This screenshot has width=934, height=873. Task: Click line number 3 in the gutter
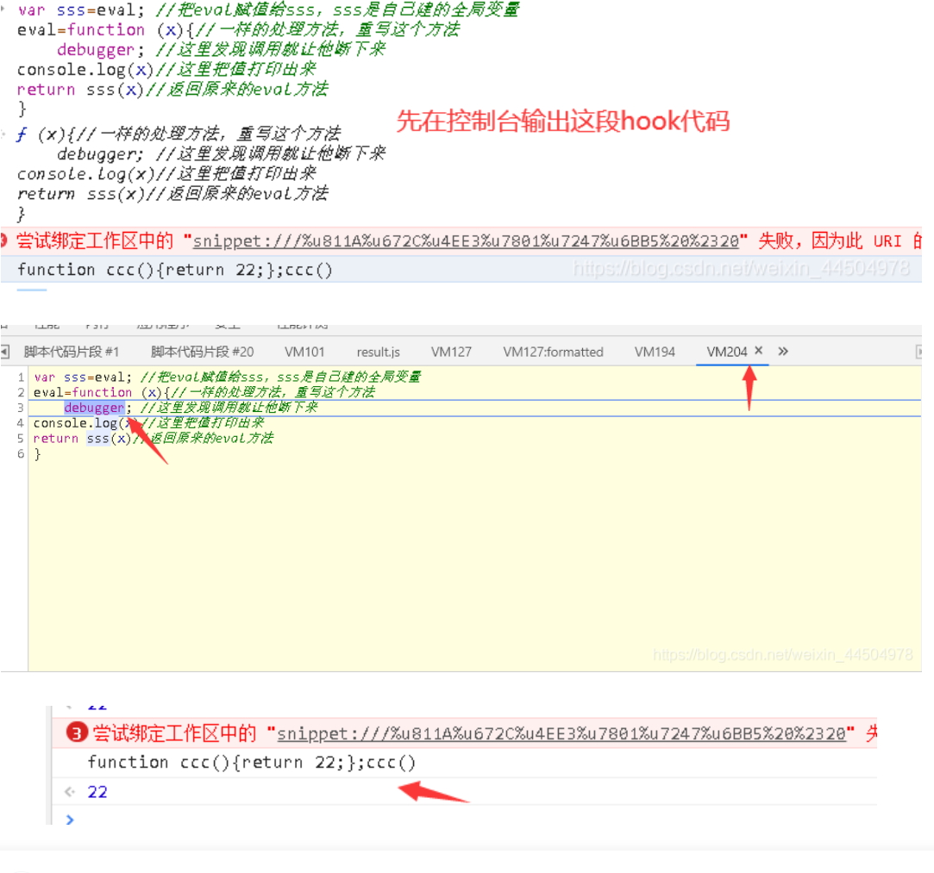pyautogui.click(x=21, y=408)
